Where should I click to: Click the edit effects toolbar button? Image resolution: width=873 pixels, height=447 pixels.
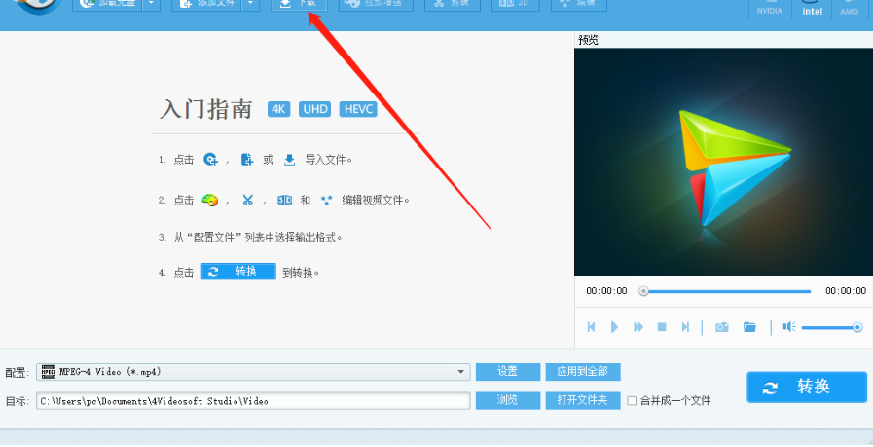pyautogui.click(x=578, y=5)
